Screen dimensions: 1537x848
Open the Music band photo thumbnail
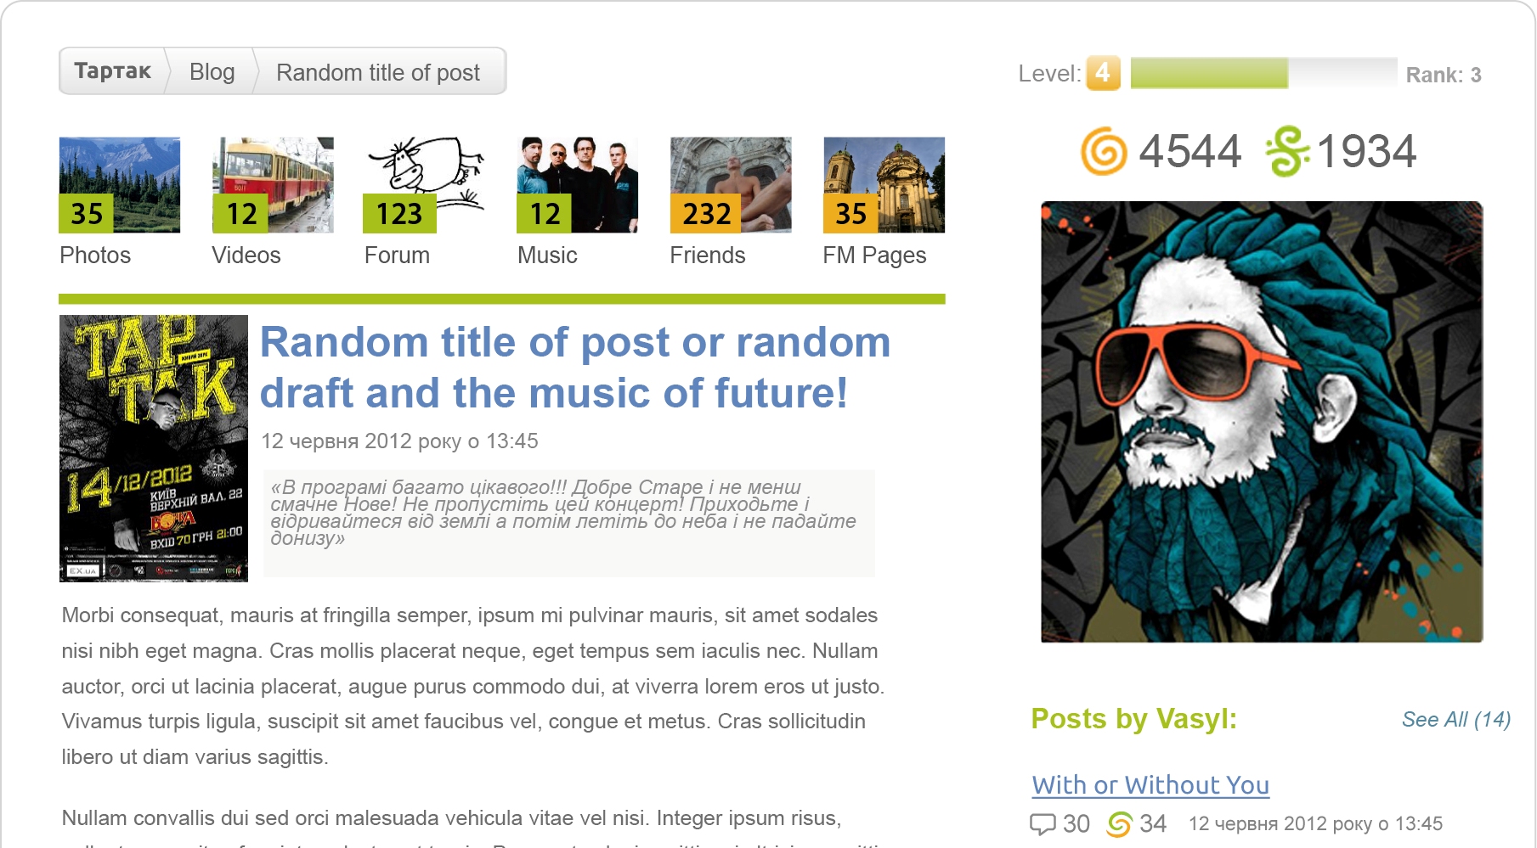coord(577,185)
